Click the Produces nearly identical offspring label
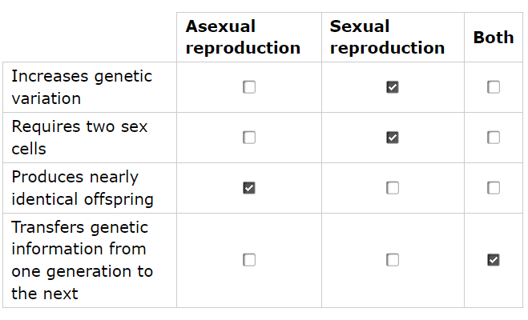This screenshot has height=320, width=528. point(83,188)
